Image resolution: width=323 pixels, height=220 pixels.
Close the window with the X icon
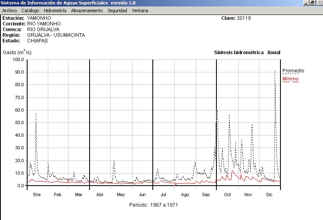319,3
